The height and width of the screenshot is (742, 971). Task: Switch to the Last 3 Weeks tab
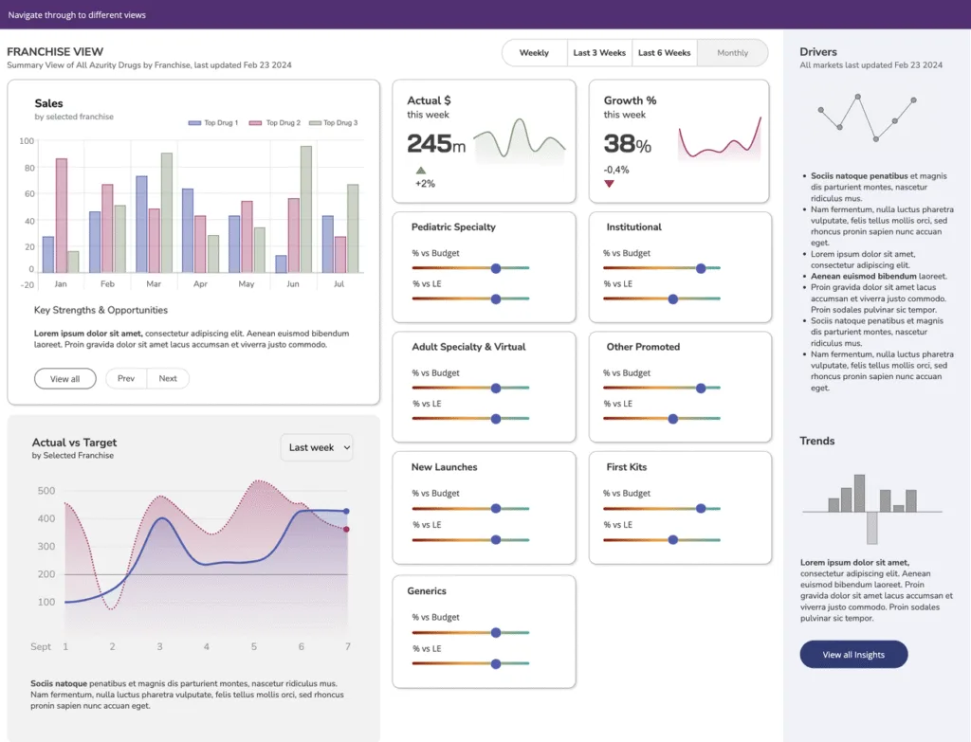point(599,53)
